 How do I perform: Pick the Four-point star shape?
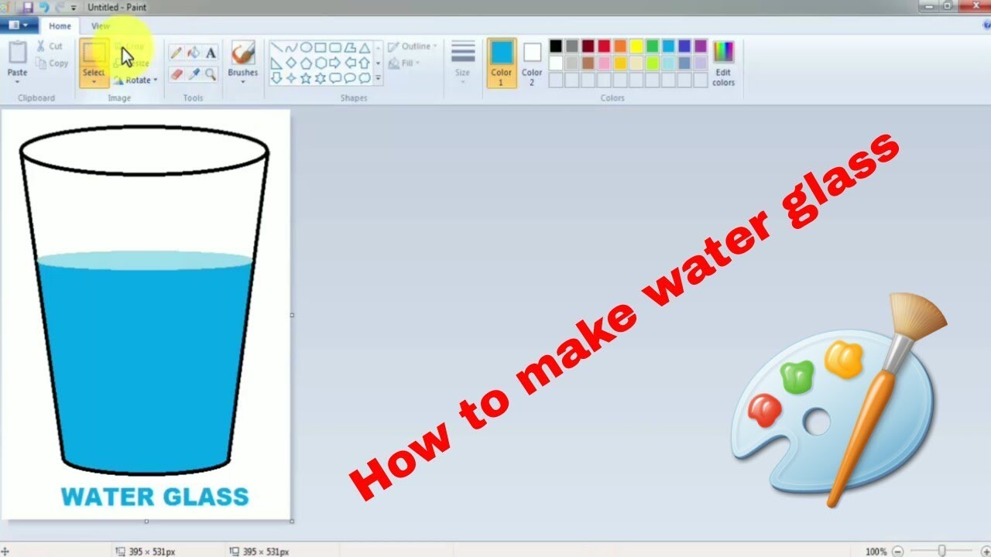point(291,77)
